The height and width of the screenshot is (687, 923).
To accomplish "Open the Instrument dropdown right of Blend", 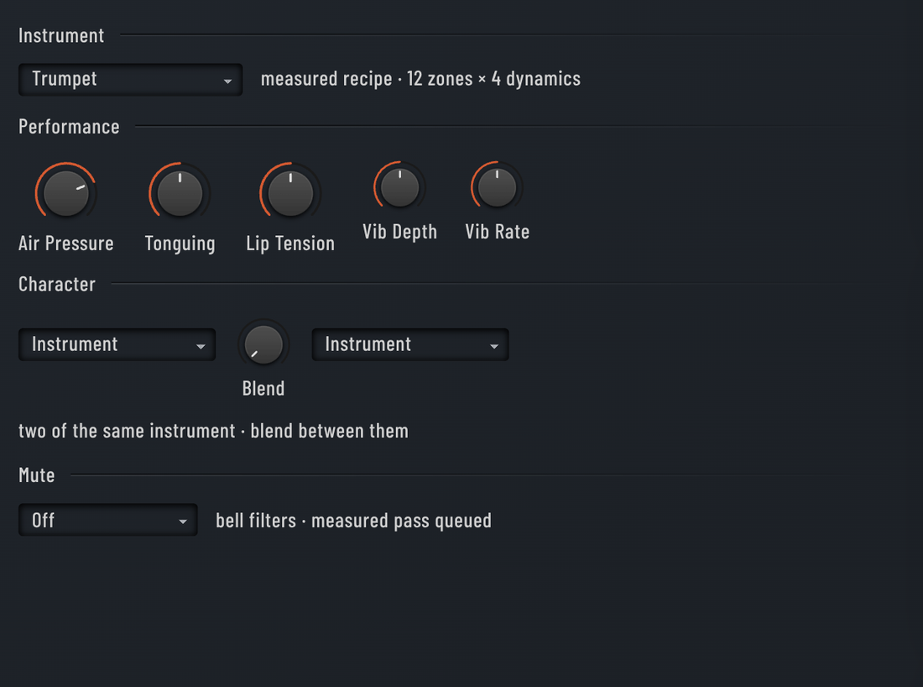I will coord(410,344).
